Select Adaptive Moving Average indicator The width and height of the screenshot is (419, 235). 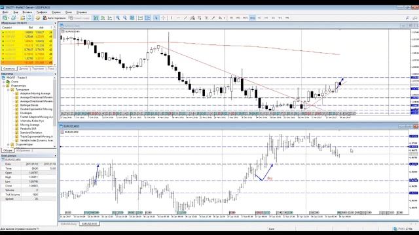[x=35, y=93]
